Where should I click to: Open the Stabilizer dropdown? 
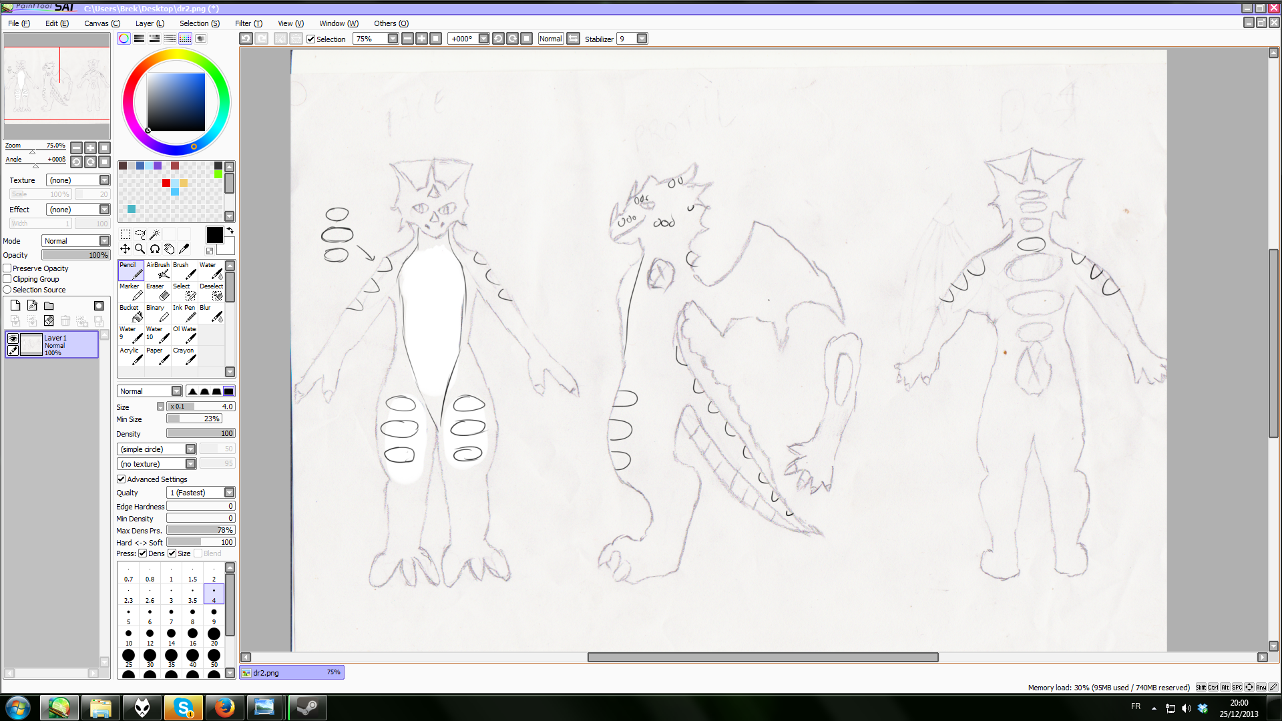point(642,39)
